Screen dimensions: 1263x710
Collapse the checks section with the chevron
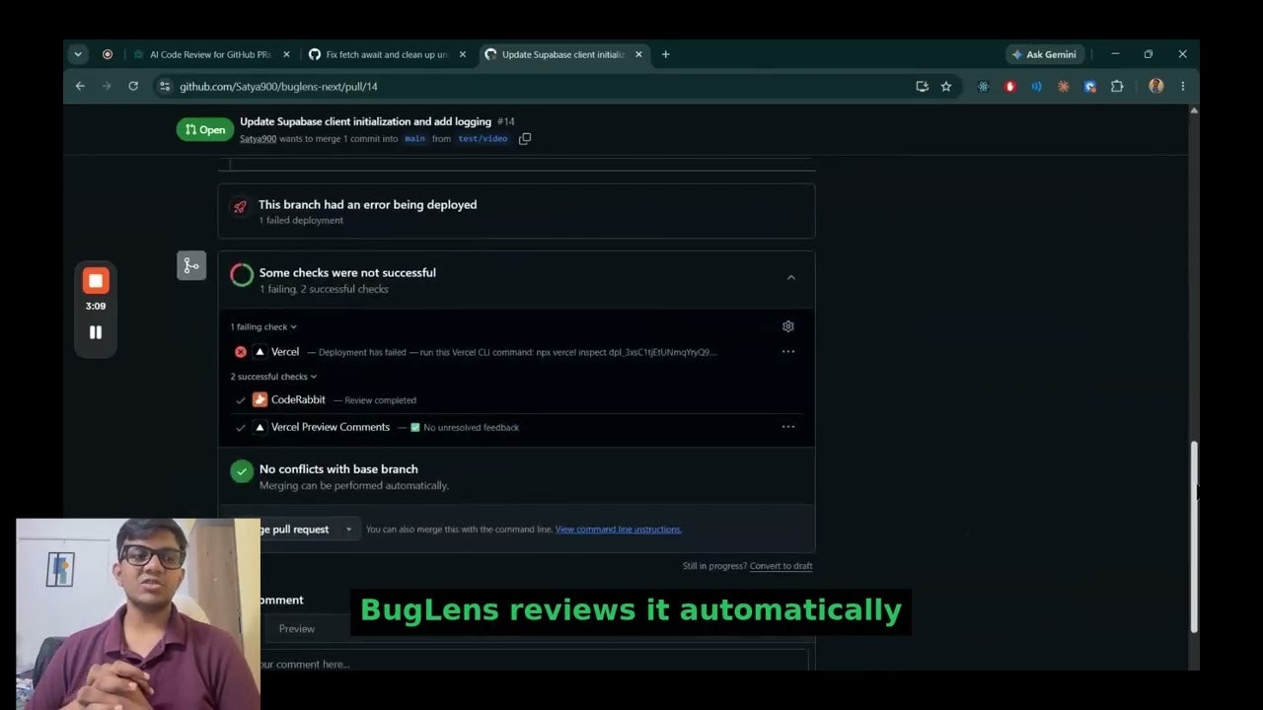790,278
